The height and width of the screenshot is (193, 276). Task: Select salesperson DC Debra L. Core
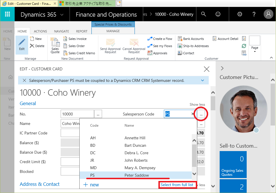[x=135, y=153]
